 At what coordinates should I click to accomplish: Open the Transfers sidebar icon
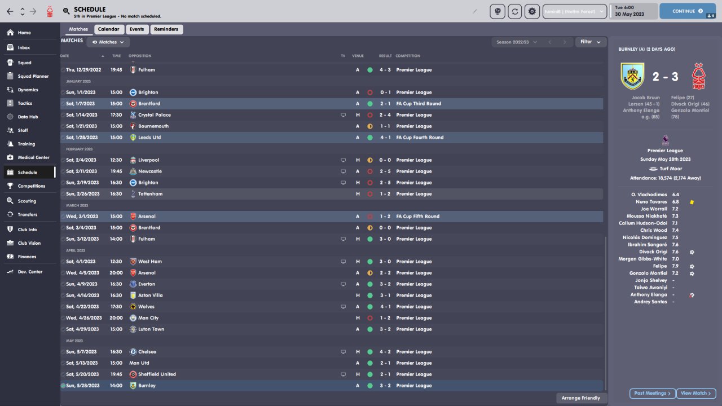tap(10, 214)
